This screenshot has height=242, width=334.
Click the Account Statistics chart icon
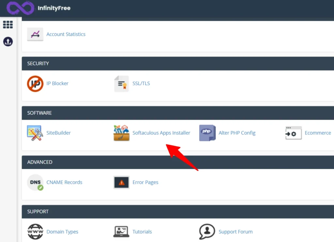pos(35,34)
